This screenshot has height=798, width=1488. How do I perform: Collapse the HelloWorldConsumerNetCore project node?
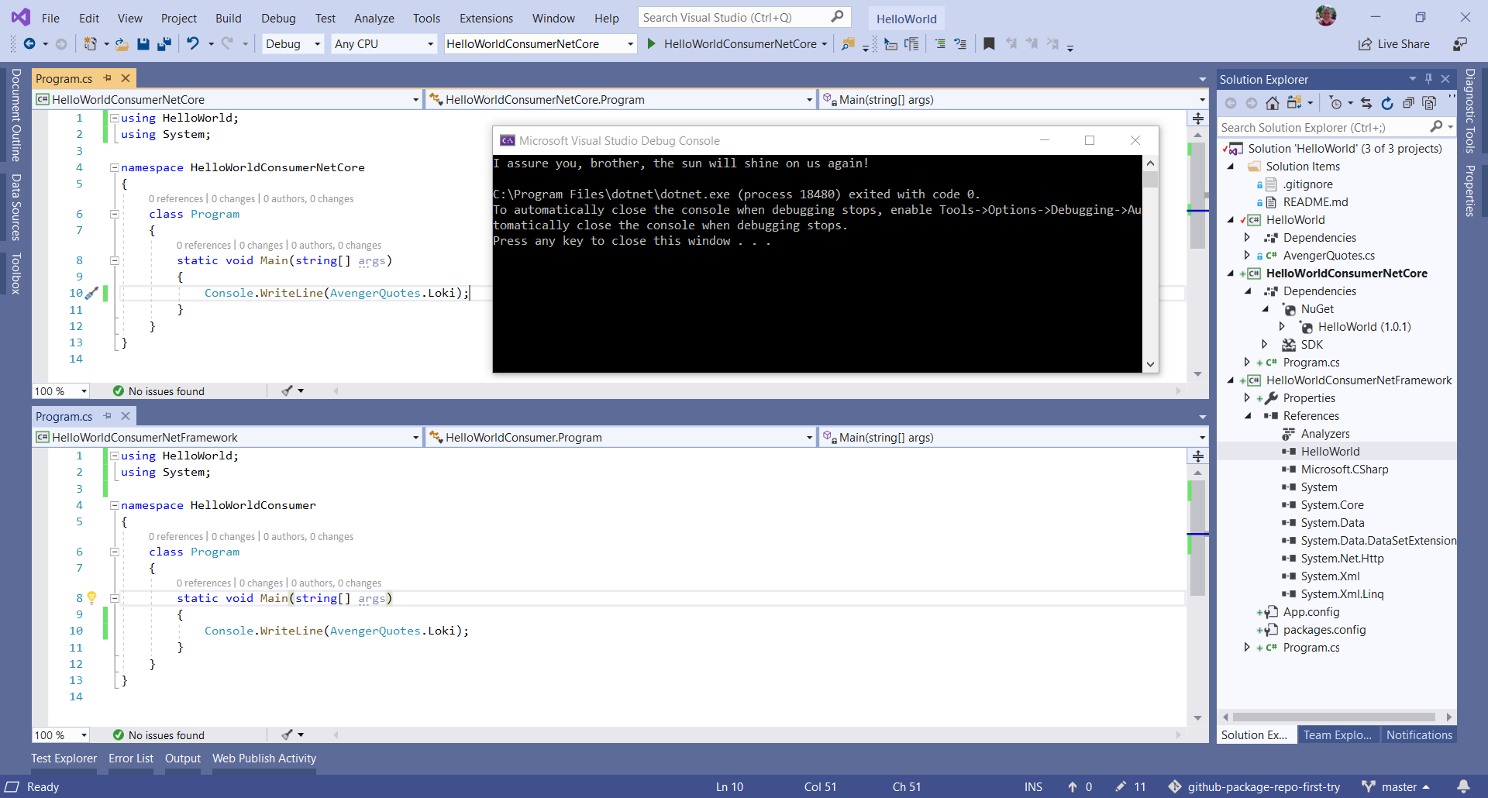coord(1231,273)
